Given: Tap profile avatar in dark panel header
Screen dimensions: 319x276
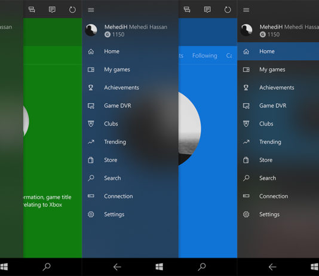Looking at the screenshot, I should coord(246,30).
